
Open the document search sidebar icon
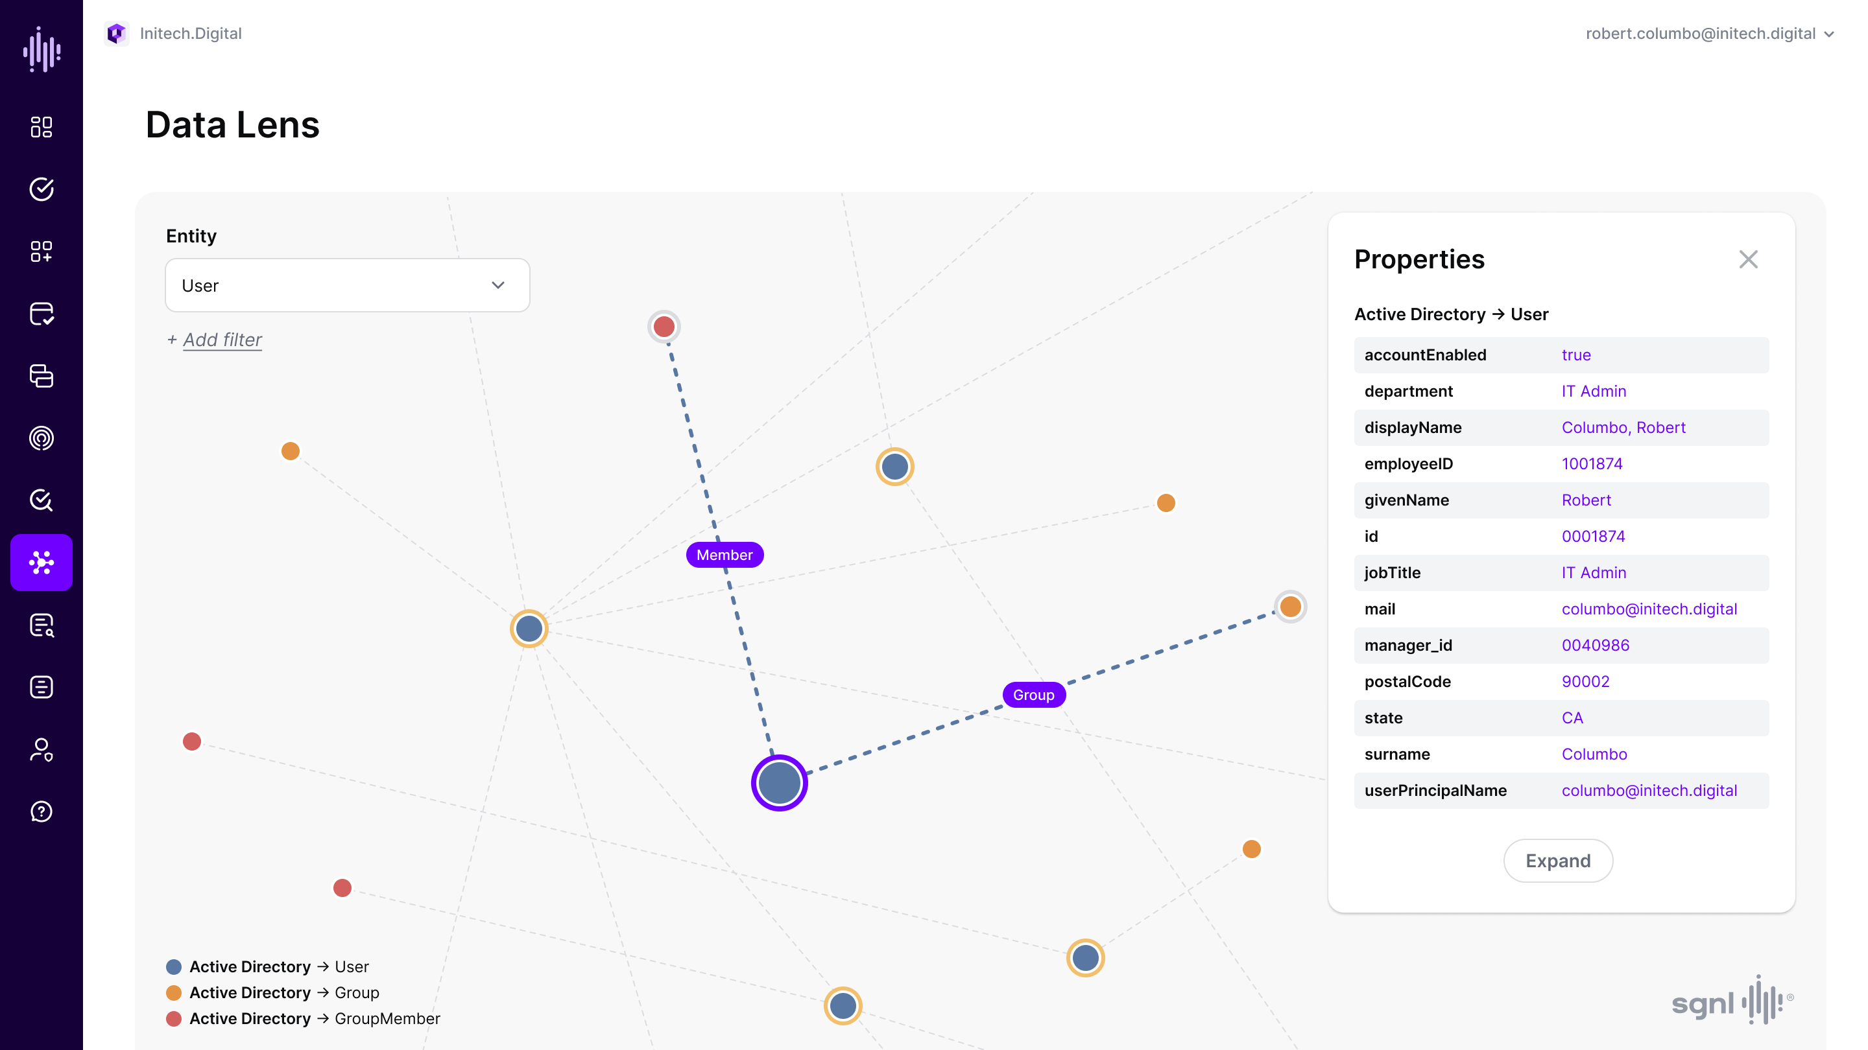click(x=42, y=625)
